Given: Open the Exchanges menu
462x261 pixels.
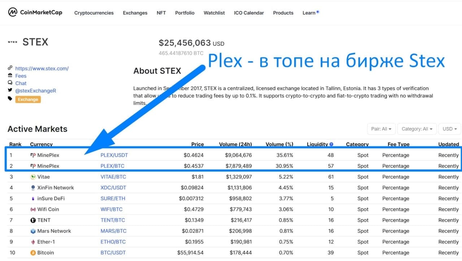Looking at the screenshot, I should click(135, 13).
